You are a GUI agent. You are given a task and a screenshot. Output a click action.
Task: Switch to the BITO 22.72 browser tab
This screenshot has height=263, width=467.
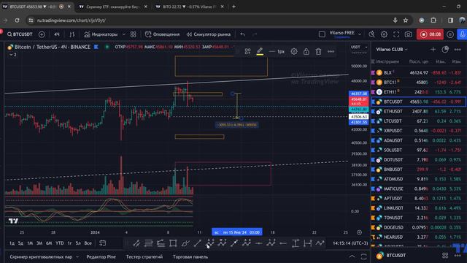190,7
